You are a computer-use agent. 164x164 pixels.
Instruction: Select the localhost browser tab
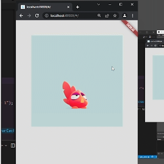pyautogui.click(x=45, y=7)
